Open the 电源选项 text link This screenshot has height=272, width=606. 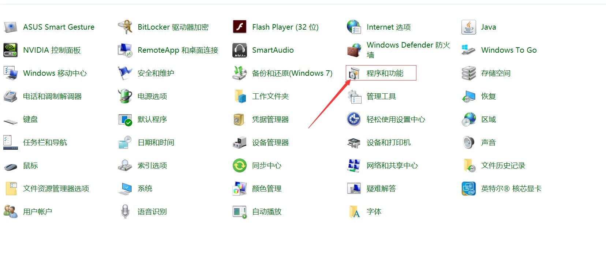click(152, 96)
